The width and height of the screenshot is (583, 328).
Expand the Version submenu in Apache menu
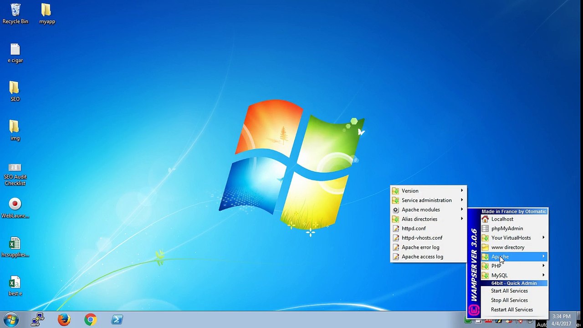coord(429,191)
